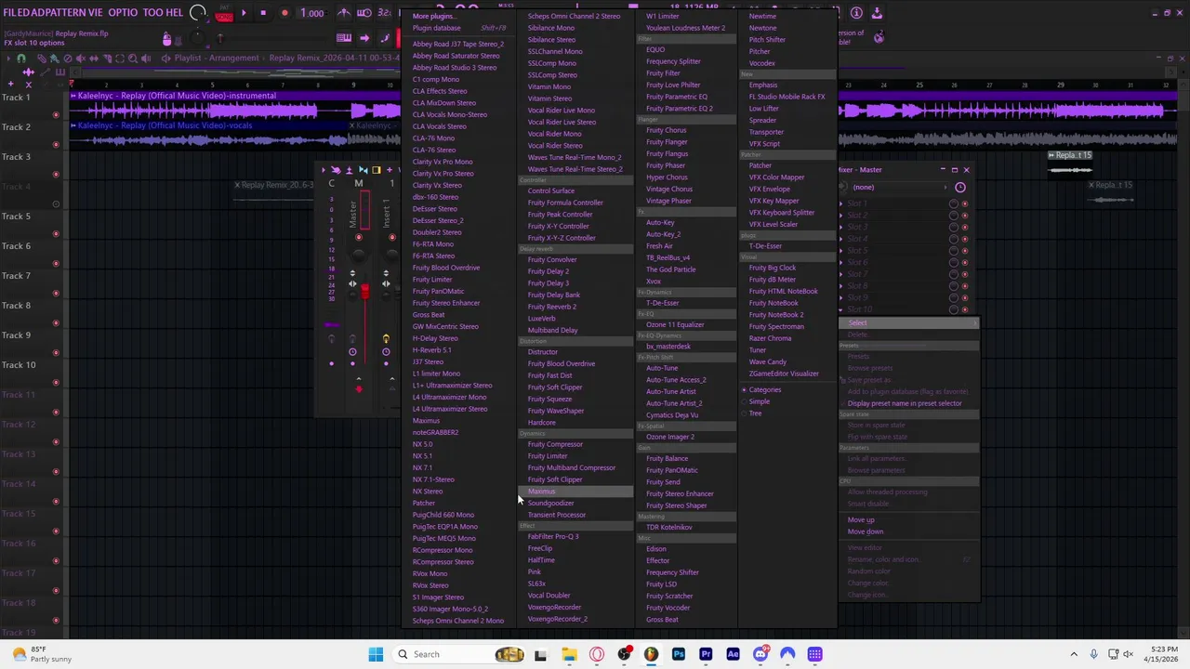
Task: Mute Track 1 using its green dot
Action: pyautogui.click(x=56, y=115)
